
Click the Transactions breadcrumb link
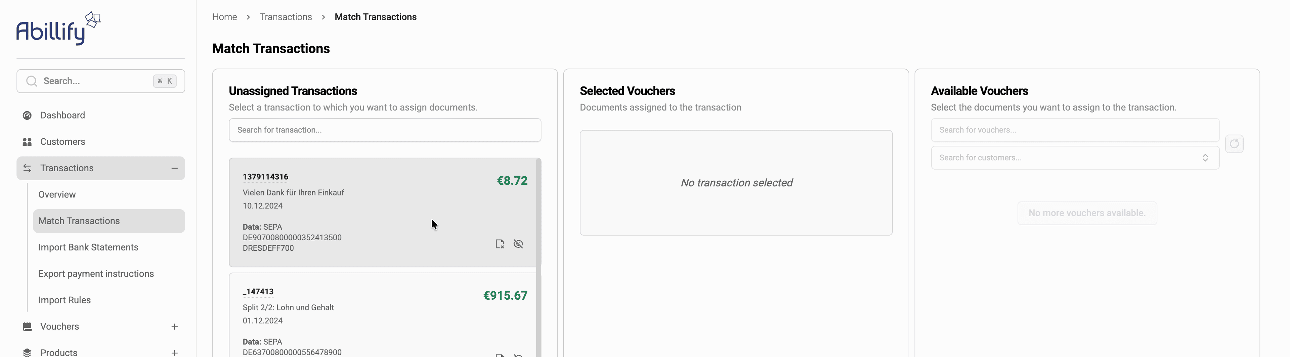(x=286, y=17)
